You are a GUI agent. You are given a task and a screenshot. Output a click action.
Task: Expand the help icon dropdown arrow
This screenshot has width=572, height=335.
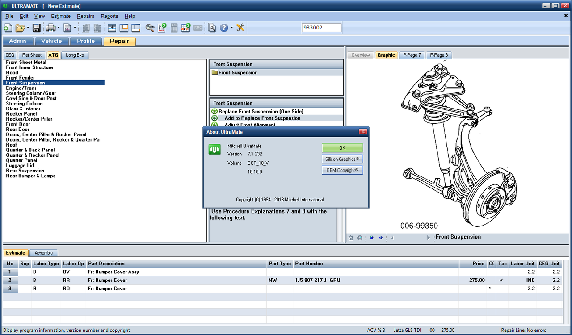(231, 28)
